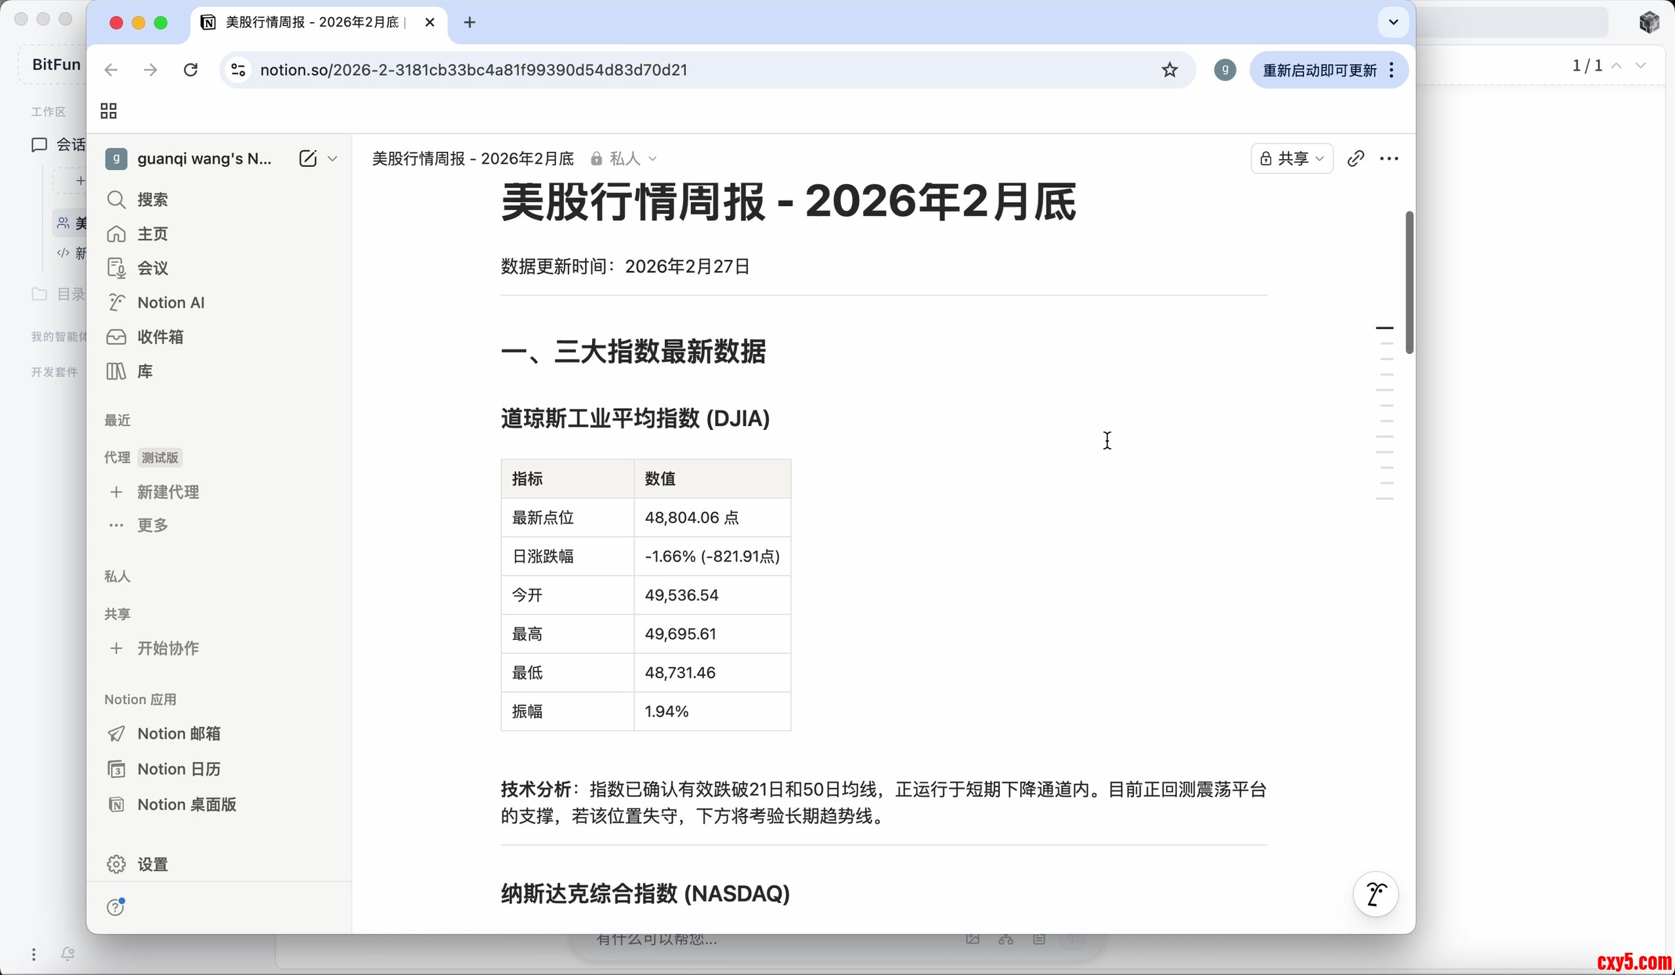Viewport: 1675px width, 975px height.
Task: Expand the Private access dropdown in breadcrumb
Action: (624, 158)
